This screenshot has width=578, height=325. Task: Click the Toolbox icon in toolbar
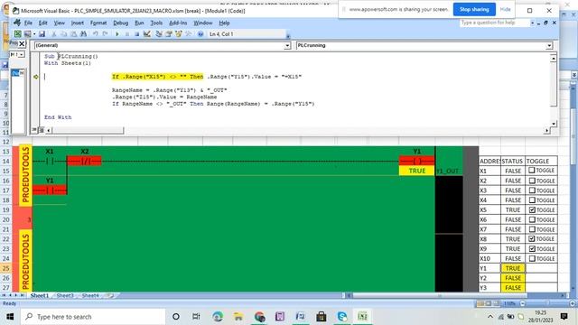[x=189, y=34]
